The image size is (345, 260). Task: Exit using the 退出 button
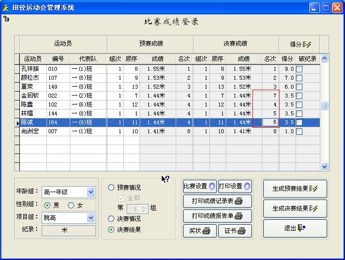coord(295,228)
